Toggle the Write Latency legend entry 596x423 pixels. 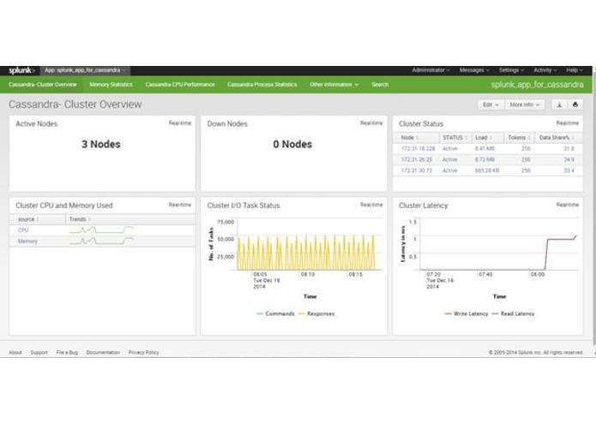[467, 313]
